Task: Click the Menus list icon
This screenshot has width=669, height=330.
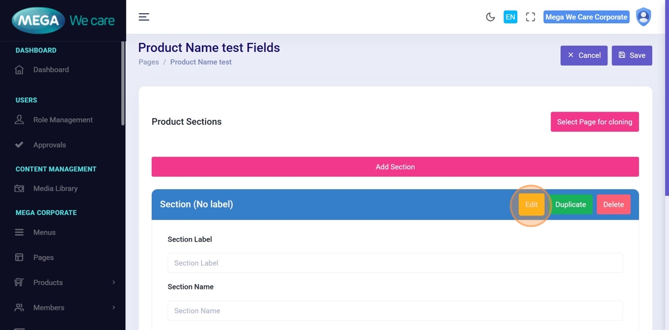Action: [x=19, y=233]
